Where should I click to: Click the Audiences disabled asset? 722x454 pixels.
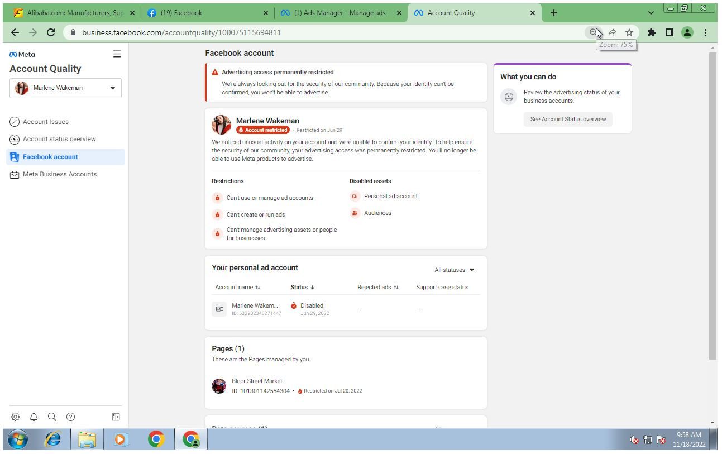point(371,213)
